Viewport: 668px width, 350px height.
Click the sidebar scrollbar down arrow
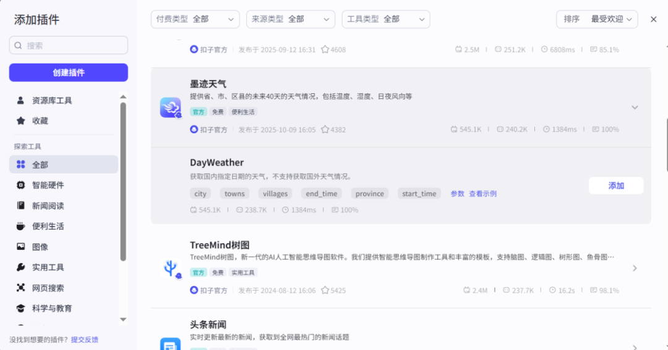point(123,319)
